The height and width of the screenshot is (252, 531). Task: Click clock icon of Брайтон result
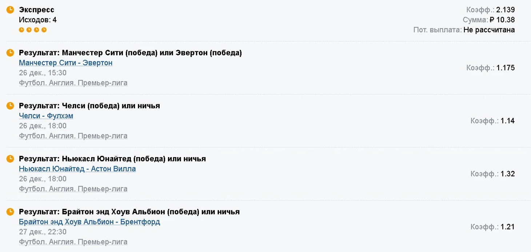coord(10,212)
